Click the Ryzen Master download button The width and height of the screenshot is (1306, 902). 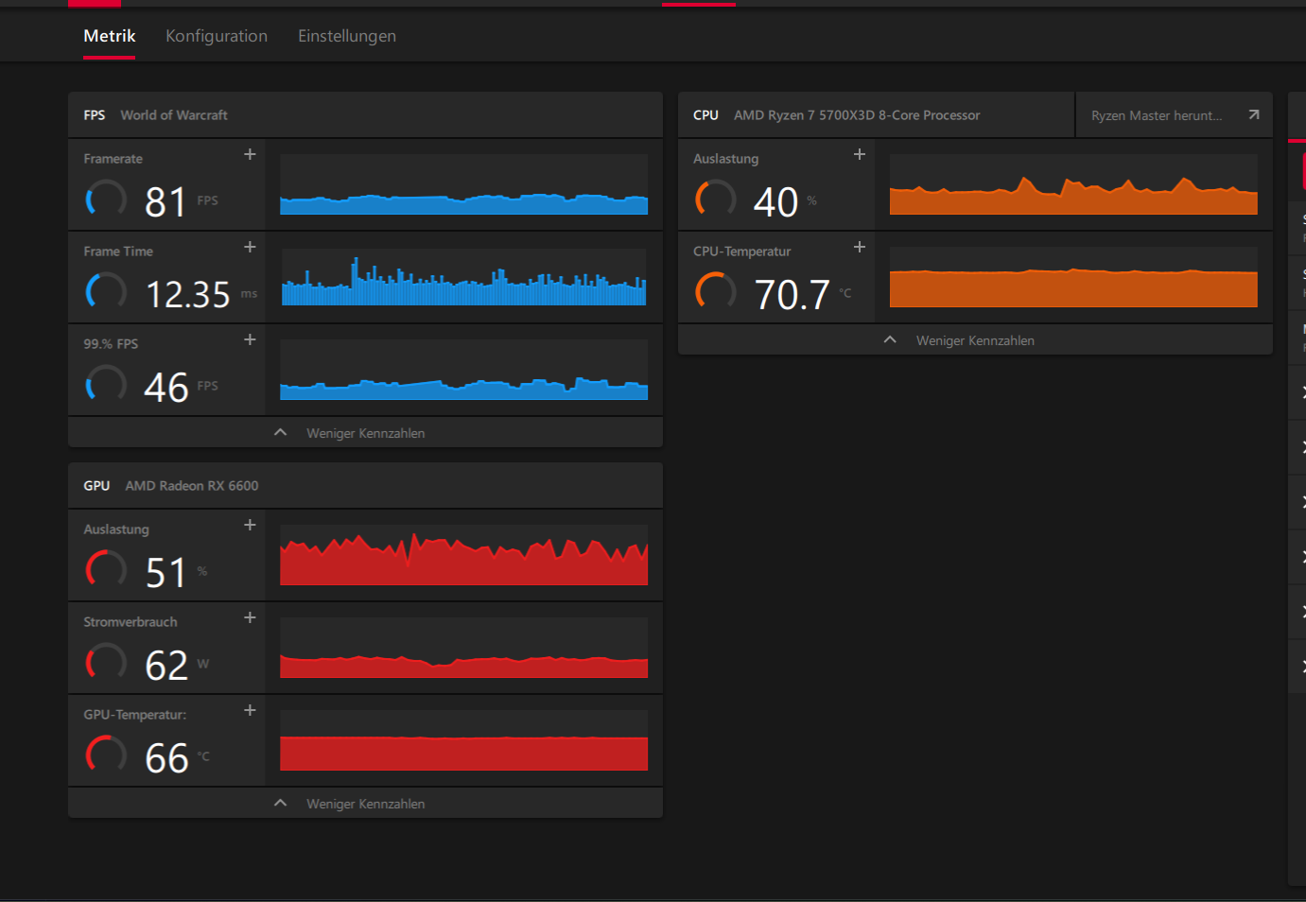1174,115
